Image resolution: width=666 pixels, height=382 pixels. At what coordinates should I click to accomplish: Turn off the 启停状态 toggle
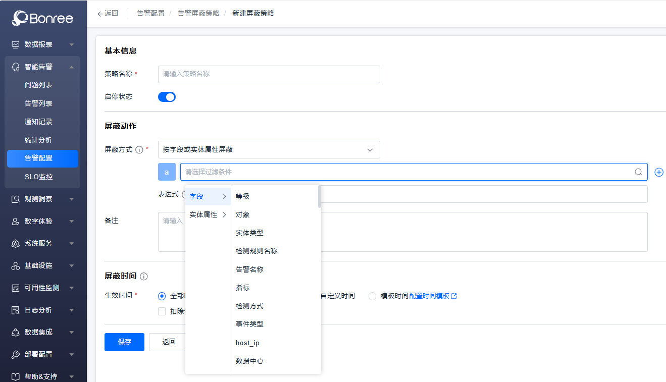tap(167, 96)
